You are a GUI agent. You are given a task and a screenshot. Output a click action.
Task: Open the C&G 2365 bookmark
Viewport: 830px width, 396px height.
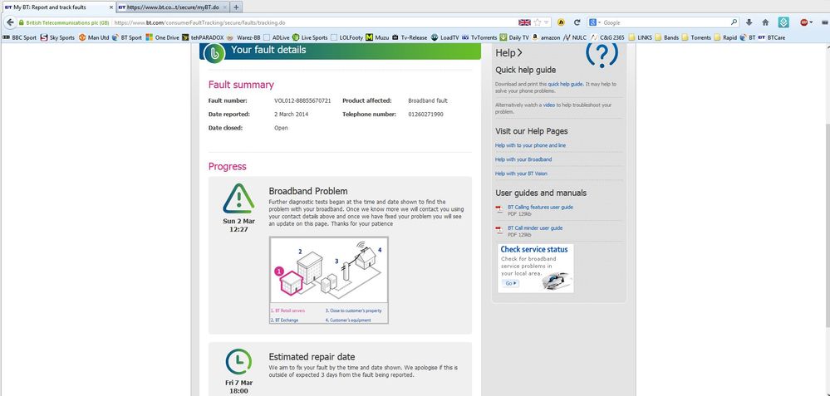click(608, 37)
